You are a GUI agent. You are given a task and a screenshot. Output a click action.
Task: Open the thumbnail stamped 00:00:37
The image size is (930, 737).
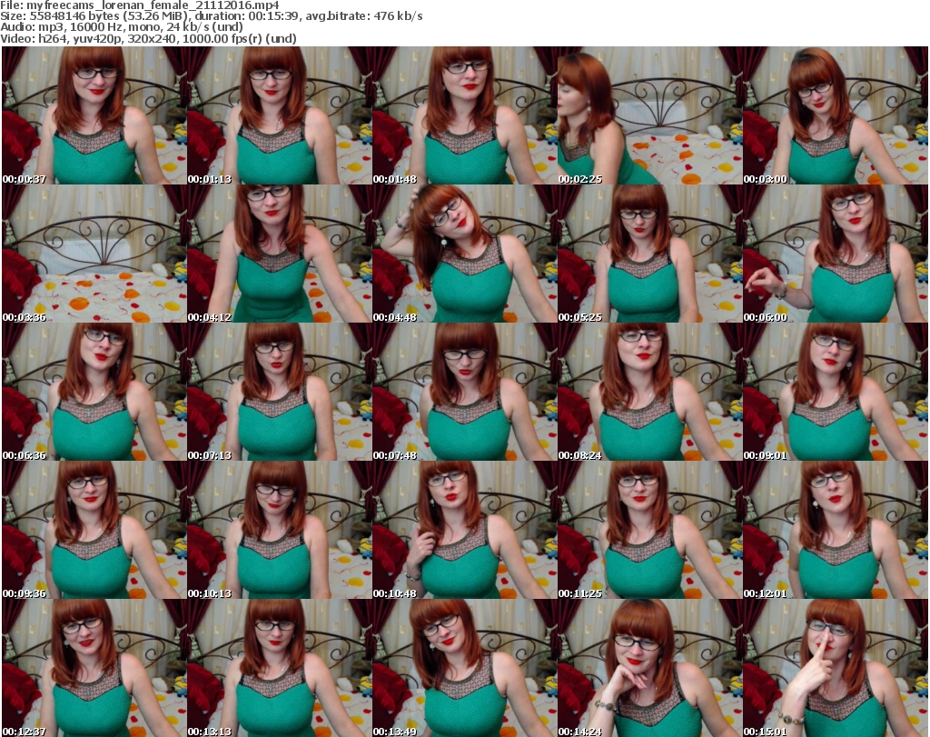click(x=94, y=115)
